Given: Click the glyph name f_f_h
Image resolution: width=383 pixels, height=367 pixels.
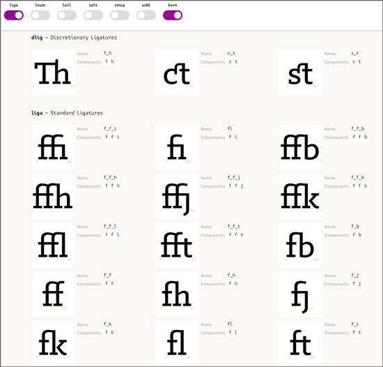Looking at the screenshot, I should [111, 177].
